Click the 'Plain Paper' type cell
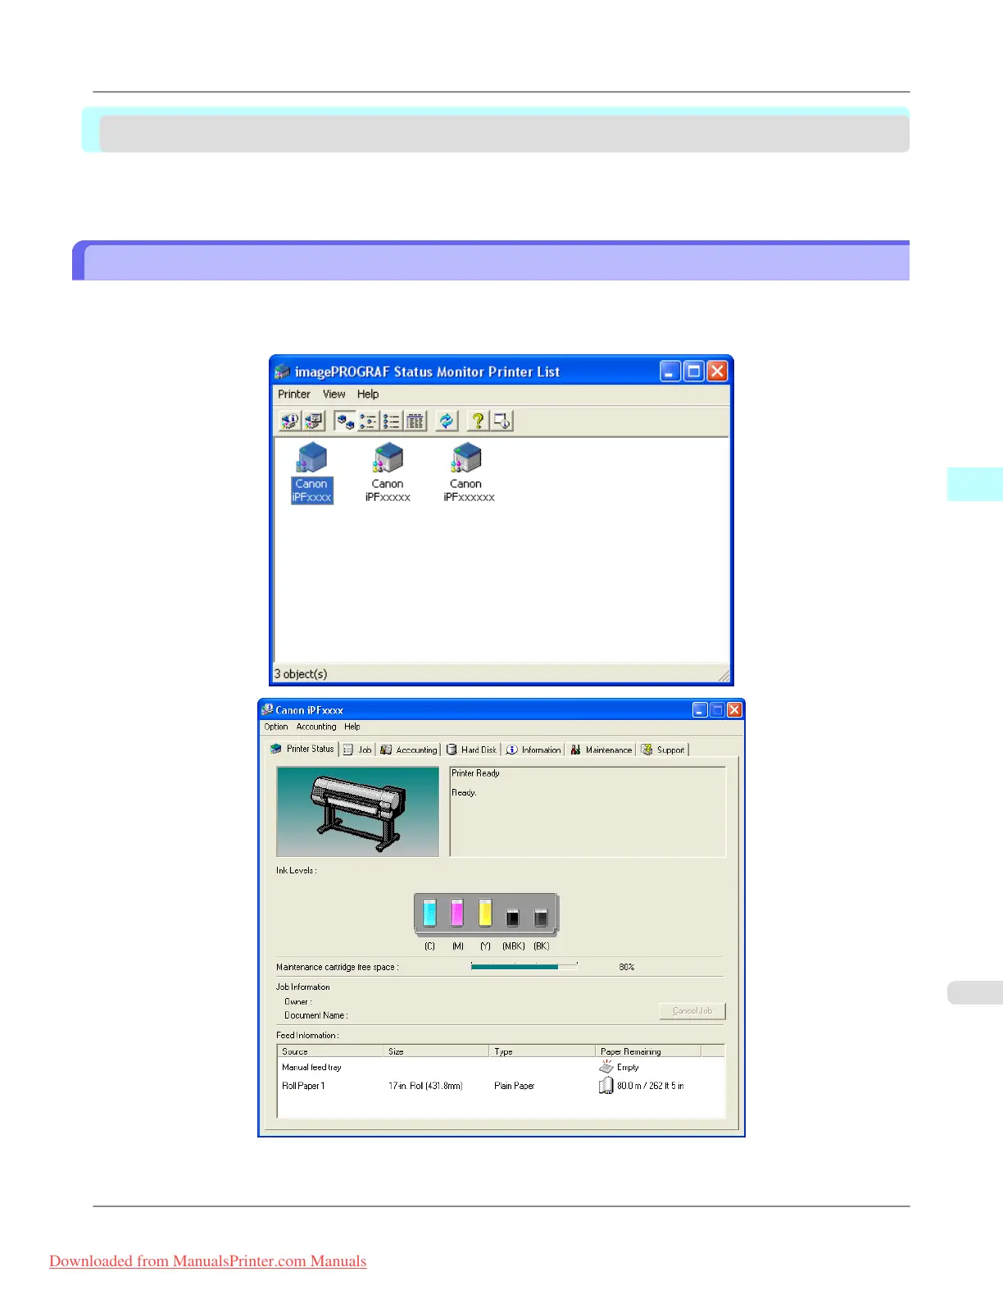 click(514, 1086)
